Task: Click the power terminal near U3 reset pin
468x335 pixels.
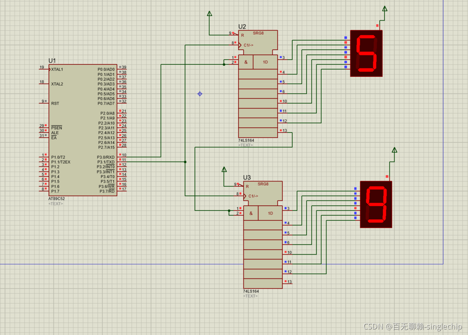Action: (224, 169)
